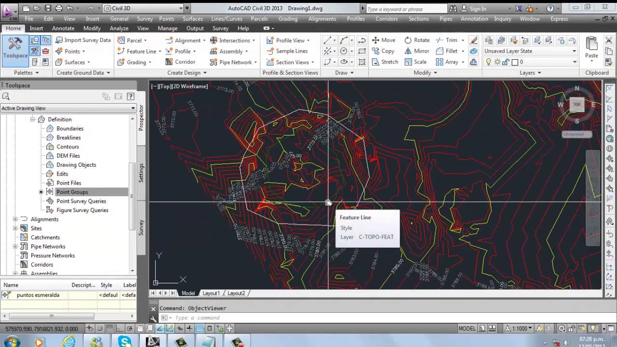This screenshot has width=617, height=347.
Task: Open the Corridors menu
Action: [x=387, y=19]
